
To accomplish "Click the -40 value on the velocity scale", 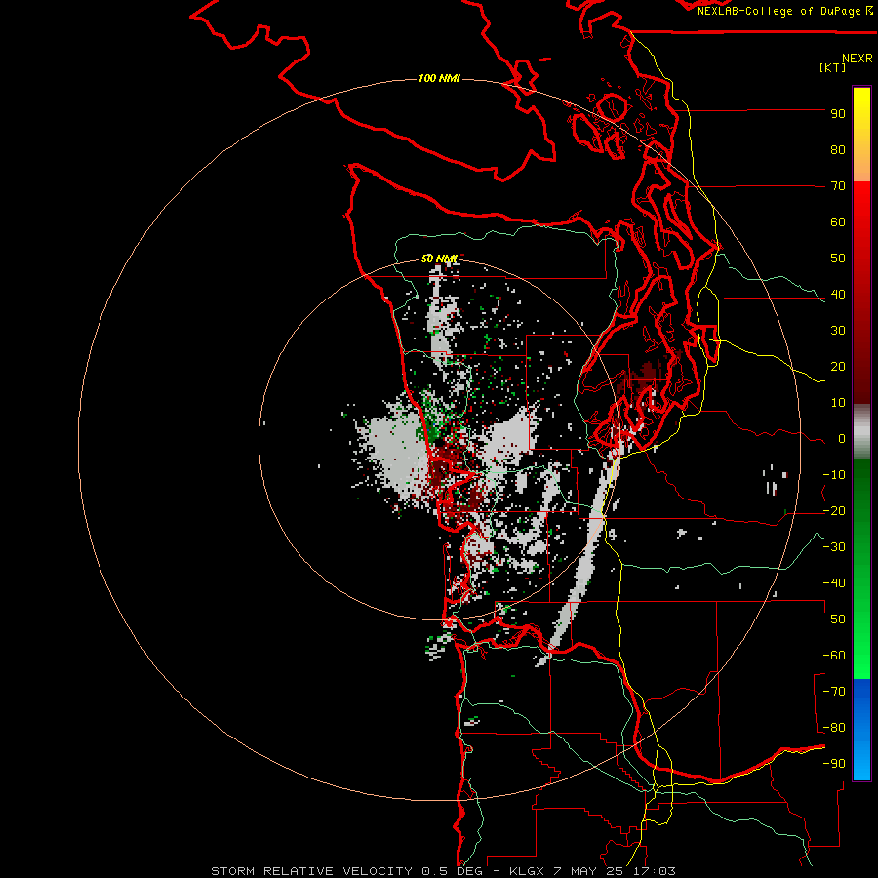I will 834,583.
